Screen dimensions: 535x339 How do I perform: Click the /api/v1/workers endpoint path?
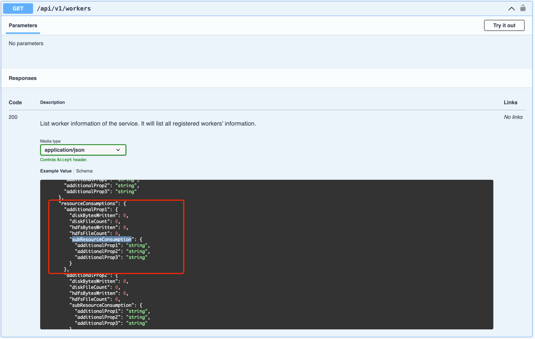[x=64, y=9]
